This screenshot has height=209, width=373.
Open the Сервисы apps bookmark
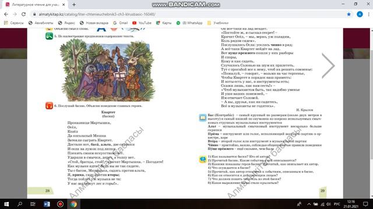(14, 23)
